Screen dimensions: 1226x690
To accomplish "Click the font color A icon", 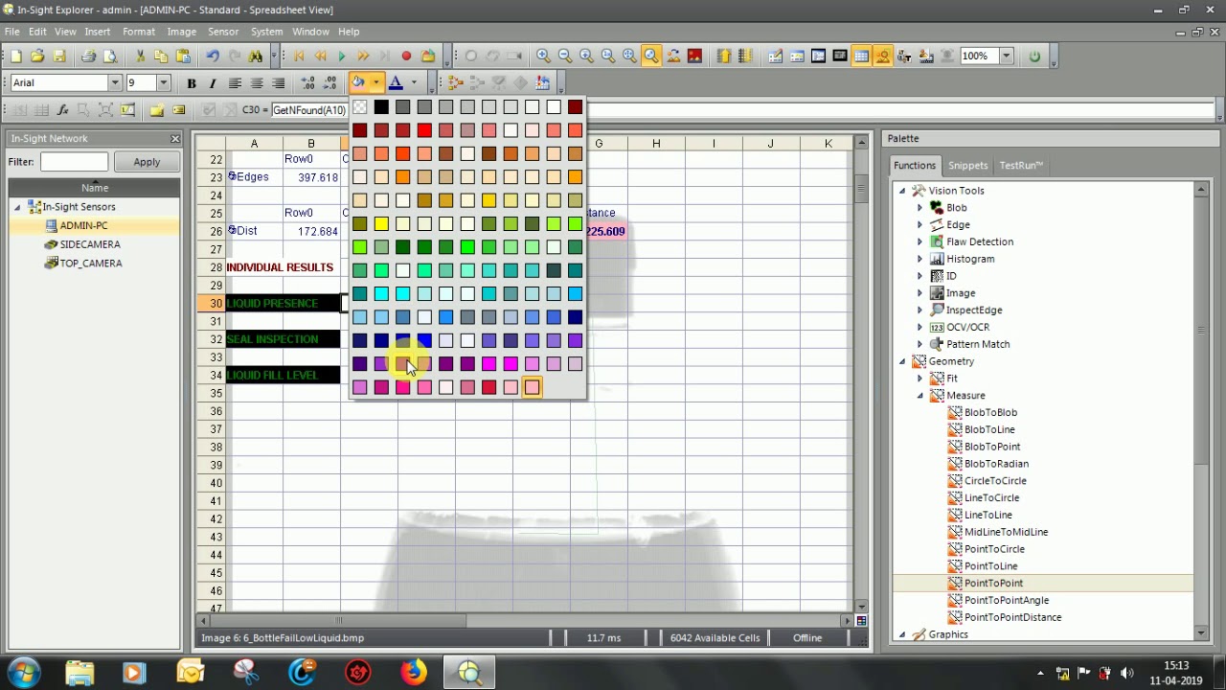I will click(396, 83).
